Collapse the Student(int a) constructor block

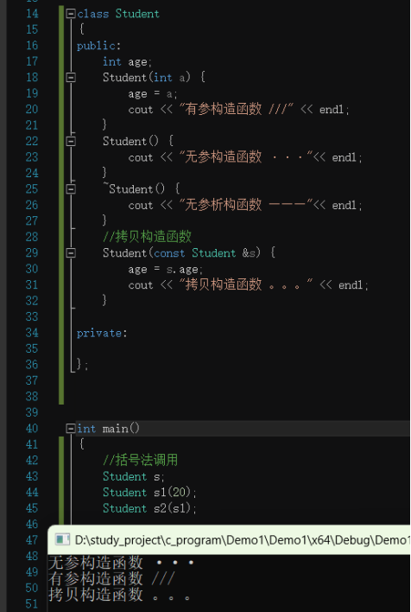click(x=71, y=78)
